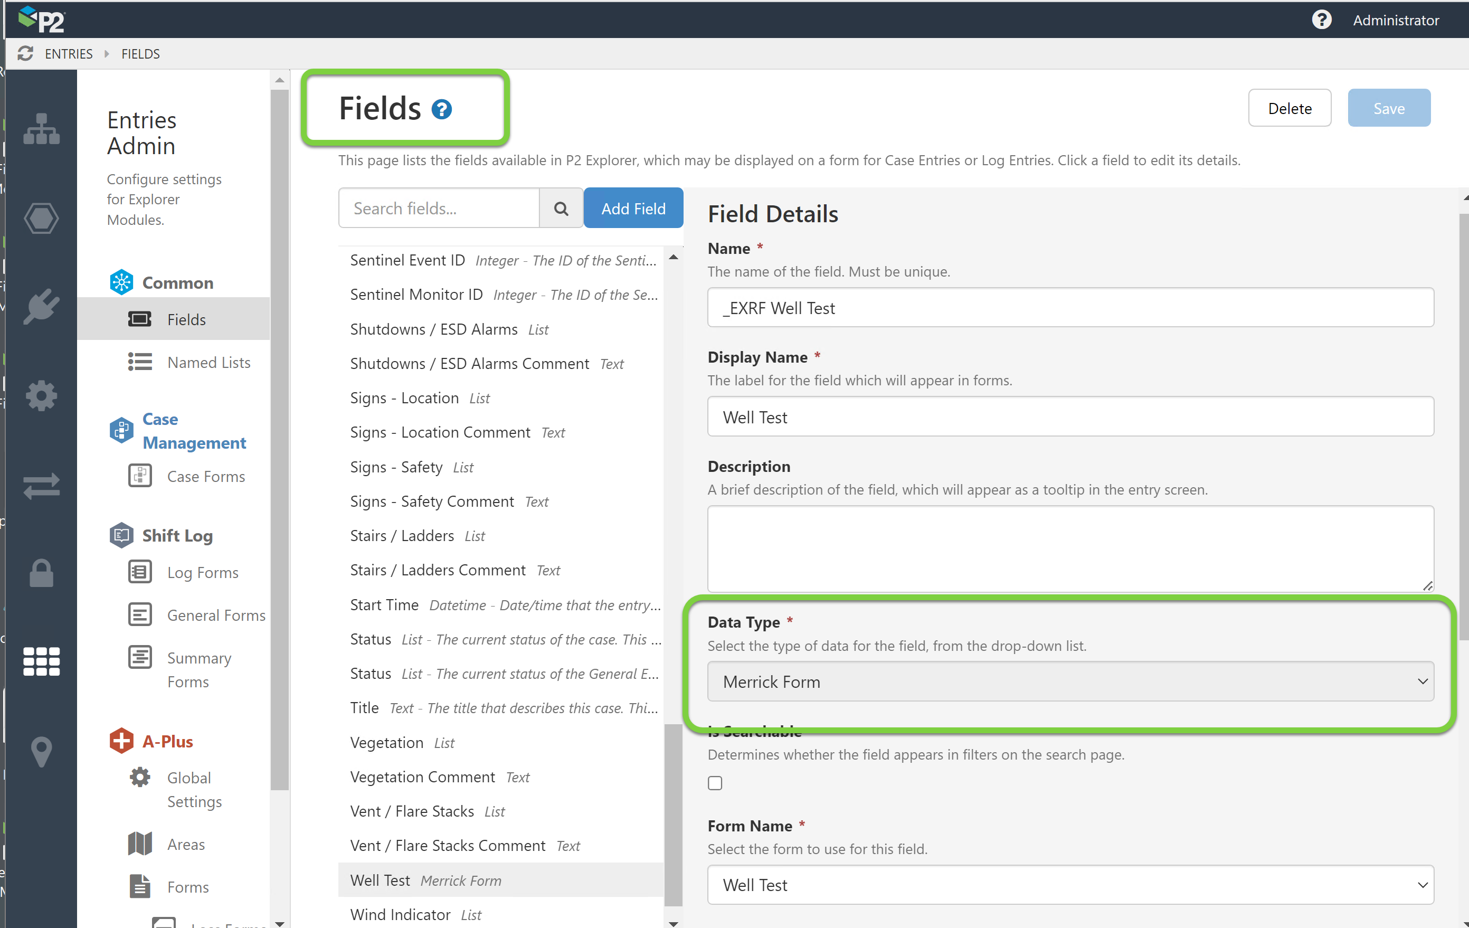Click the blue help icon beside Fields title

click(x=441, y=109)
